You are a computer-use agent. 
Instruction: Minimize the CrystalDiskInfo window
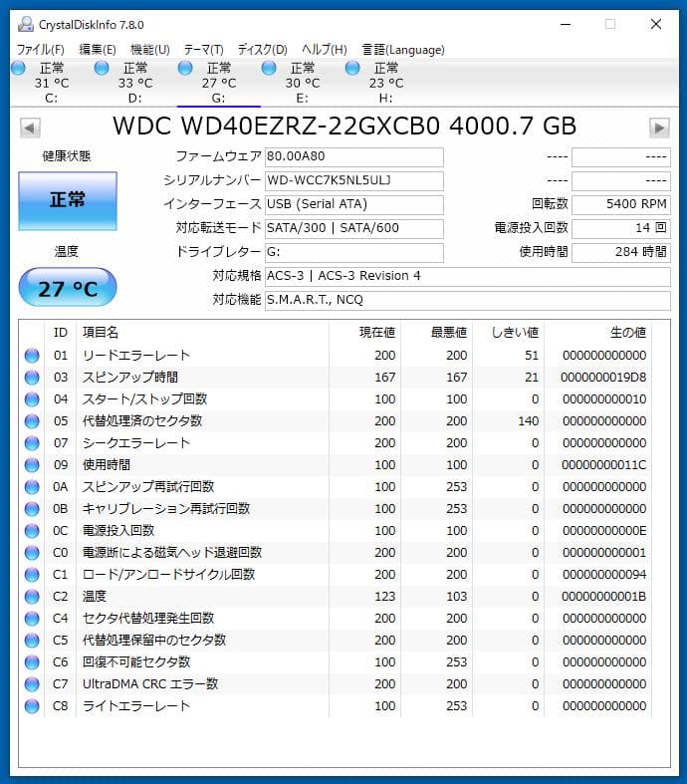[x=566, y=24]
